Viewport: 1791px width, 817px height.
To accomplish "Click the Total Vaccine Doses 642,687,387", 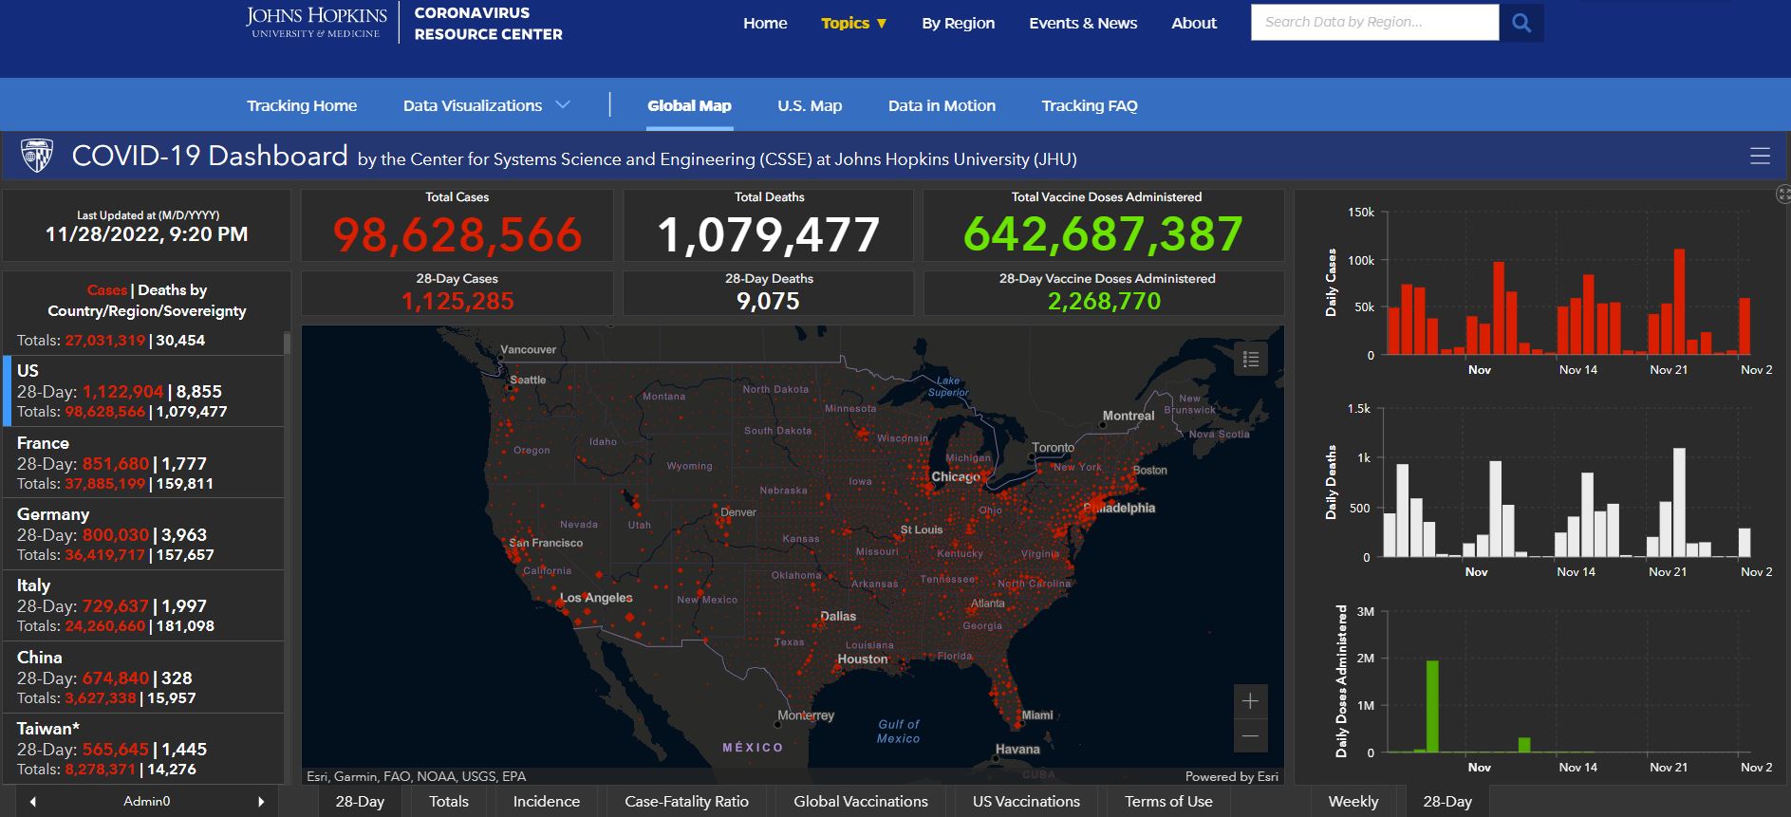I will pyautogui.click(x=1104, y=234).
